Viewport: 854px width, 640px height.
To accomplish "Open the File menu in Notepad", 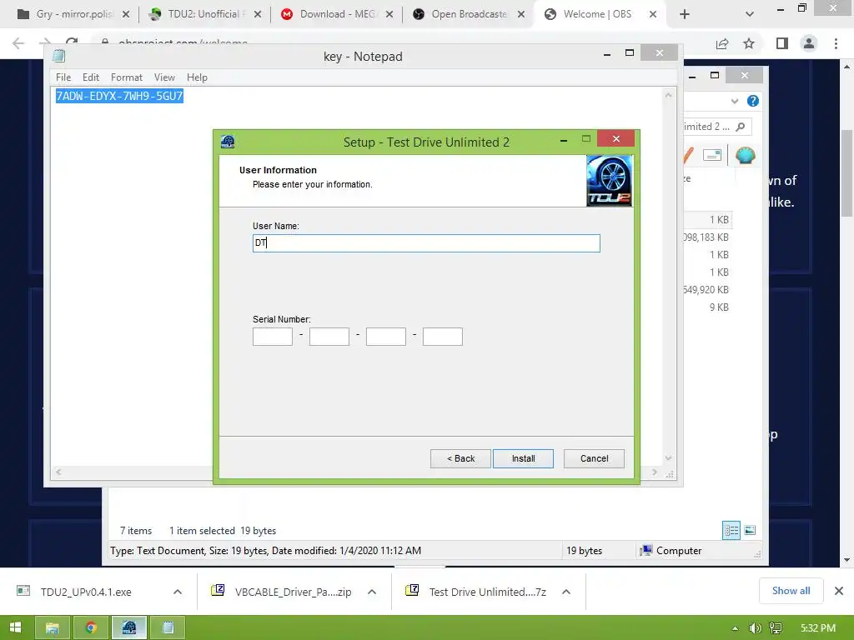I will pyautogui.click(x=63, y=77).
